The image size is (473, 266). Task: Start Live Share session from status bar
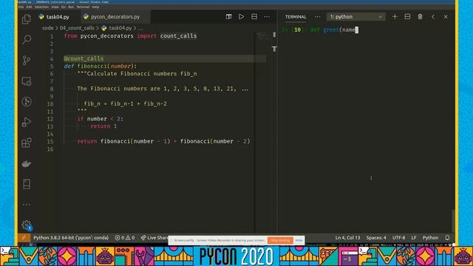154,238
